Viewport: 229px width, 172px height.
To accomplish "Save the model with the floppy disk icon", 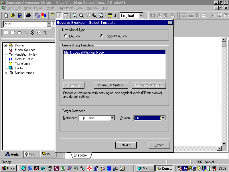I will [x=19, y=15].
